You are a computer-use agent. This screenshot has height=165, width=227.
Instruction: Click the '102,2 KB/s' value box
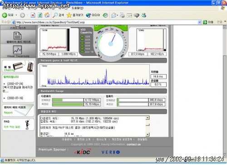[157, 54]
